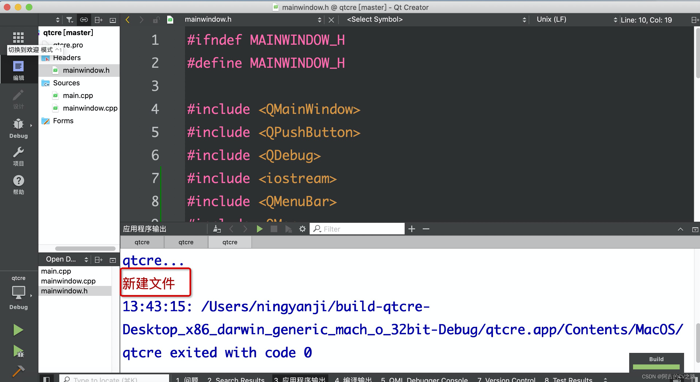Image resolution: width=700 pixels, height=382 pixels.
Task: Open qtcre.pro in project tree
Action: pos(68,45)
